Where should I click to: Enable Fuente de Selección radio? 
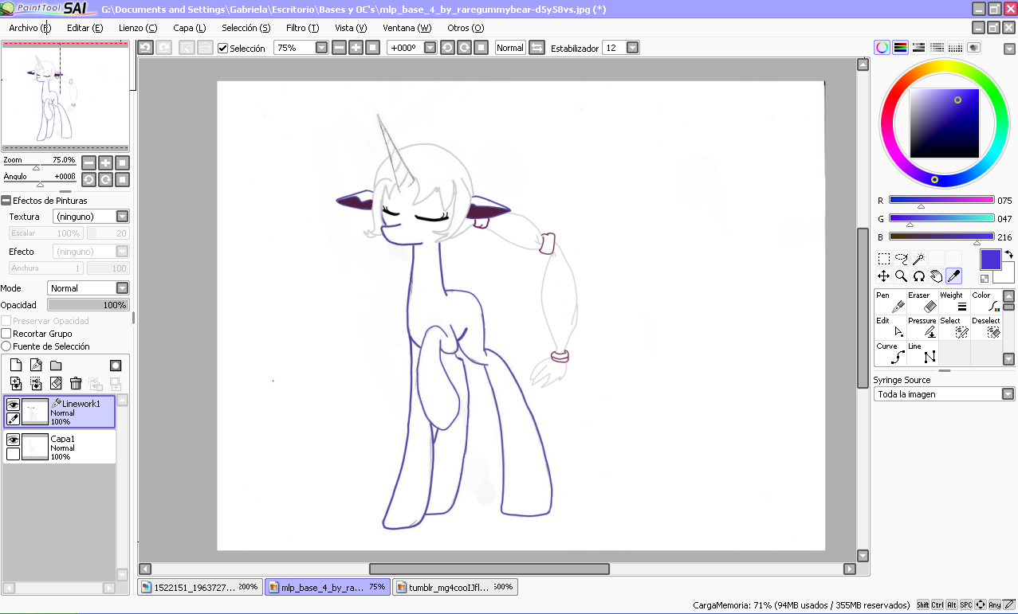6,346
